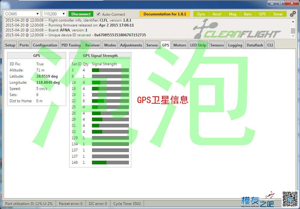Switch to the Logging tab
Screen dimensions: 300x209
click(x=235, y=45)
